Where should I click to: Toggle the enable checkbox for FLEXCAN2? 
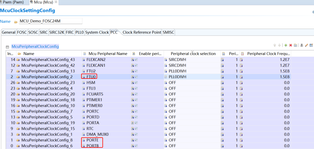point(136,59)
